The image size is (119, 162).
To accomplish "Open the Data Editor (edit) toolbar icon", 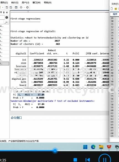I will click(x=7, y=7).
